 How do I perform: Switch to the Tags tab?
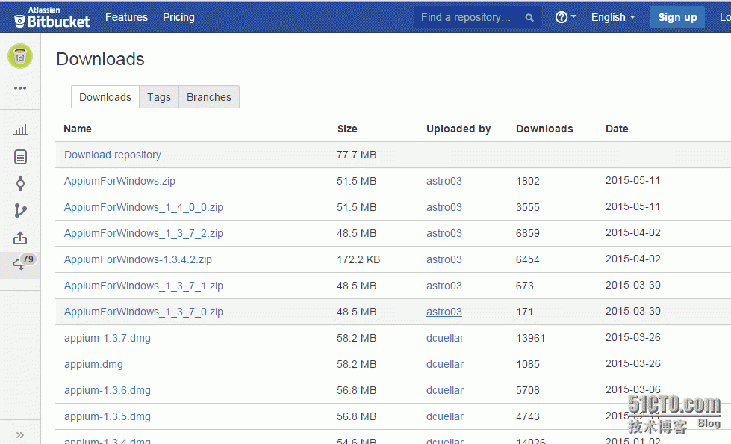coord(159,97)
